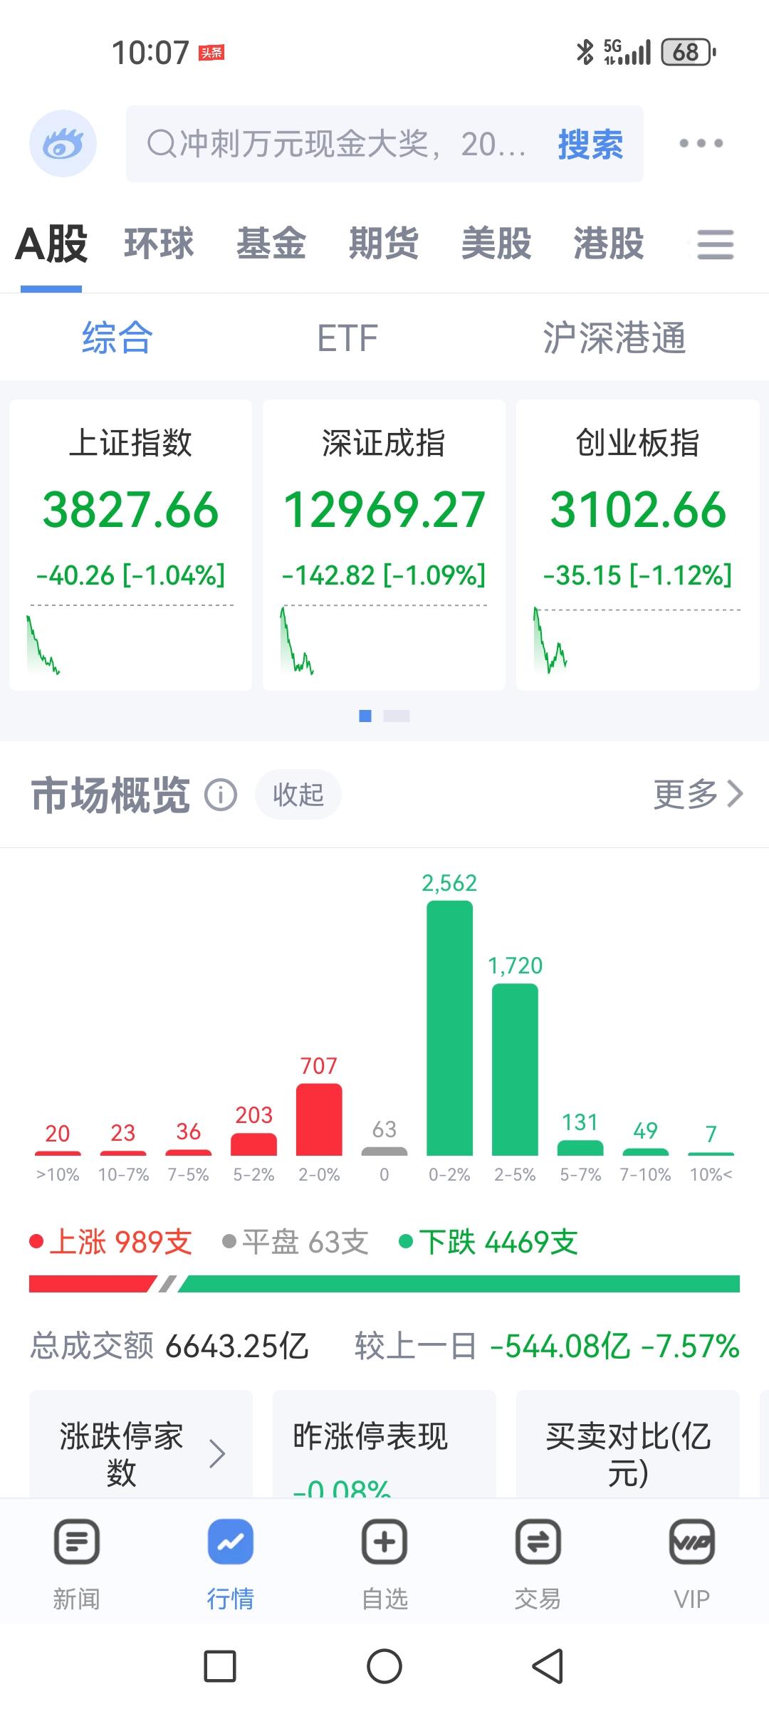
Task: Tap the market overview info icon
Action: [221, 794]
